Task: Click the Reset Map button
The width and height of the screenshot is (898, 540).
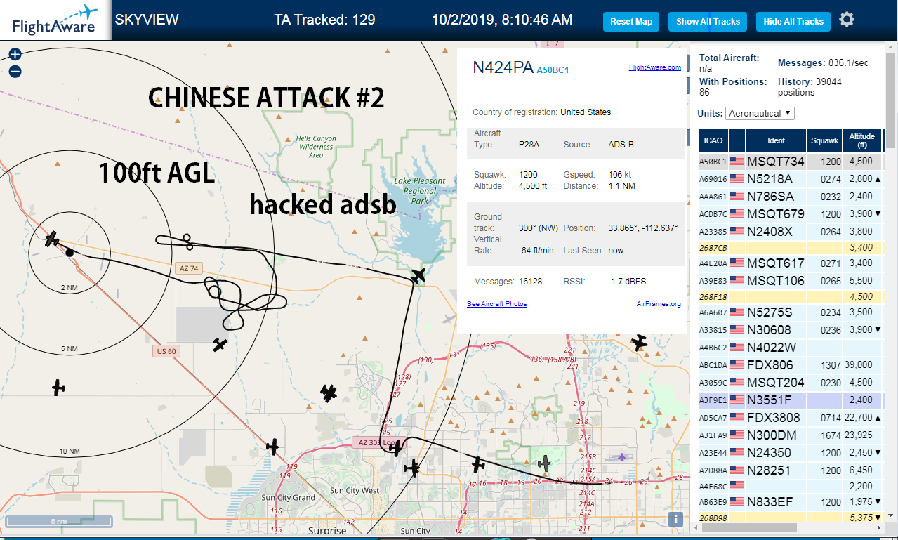Action: click(631, 22)
